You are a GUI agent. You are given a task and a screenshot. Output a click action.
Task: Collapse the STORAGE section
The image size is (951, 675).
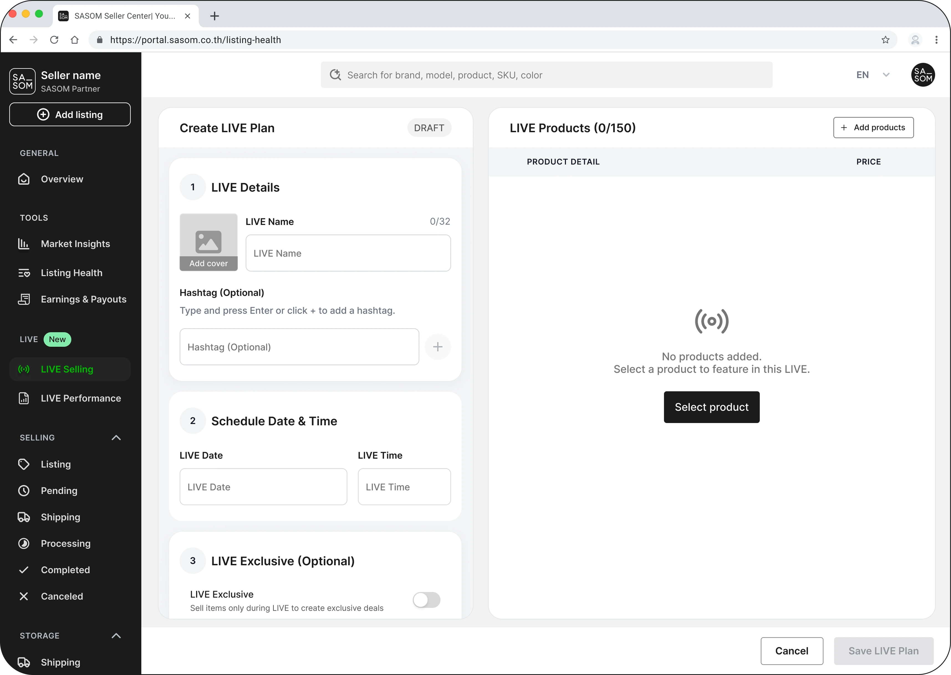pos(116,636)
